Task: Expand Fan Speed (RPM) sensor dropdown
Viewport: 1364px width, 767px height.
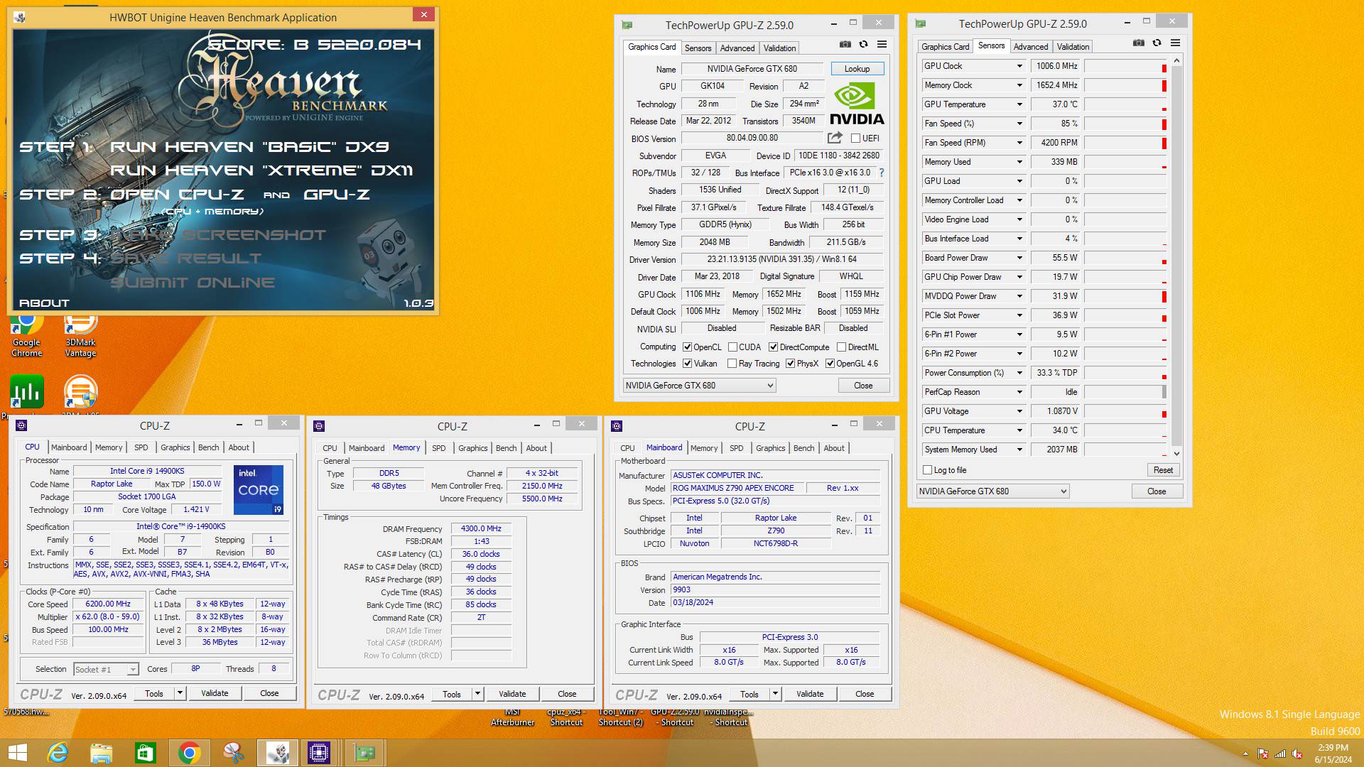Action: pyautogui.click(x=1019, y=143)
